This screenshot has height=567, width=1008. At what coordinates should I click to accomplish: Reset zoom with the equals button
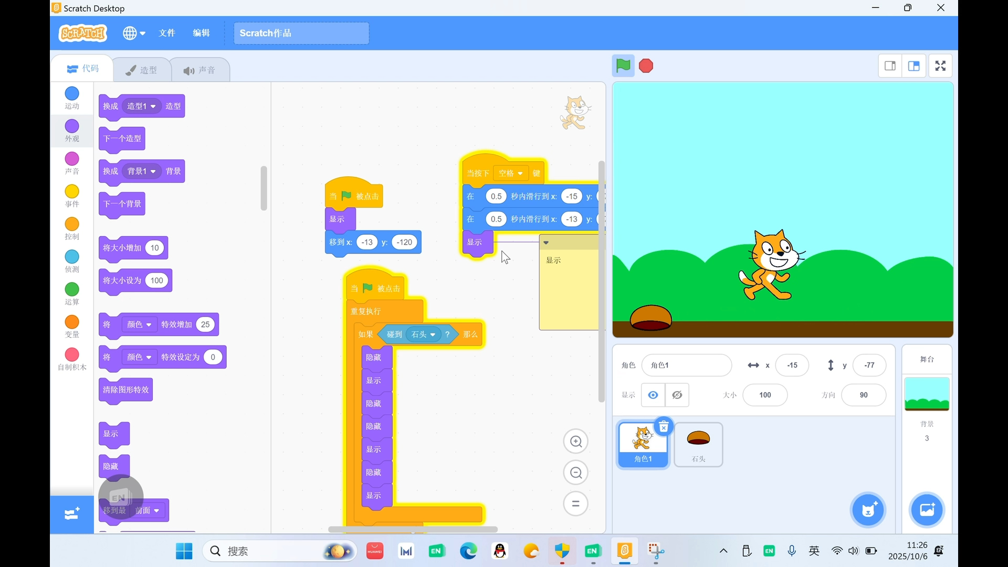pos(576,503)
